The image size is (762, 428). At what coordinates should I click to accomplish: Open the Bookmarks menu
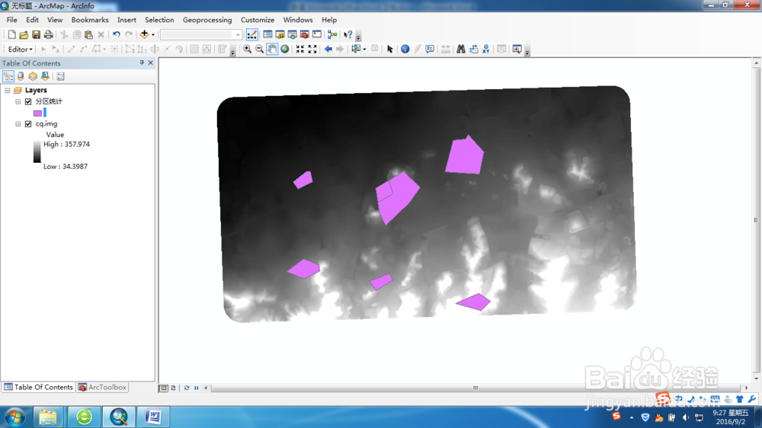tap(90, 20)
